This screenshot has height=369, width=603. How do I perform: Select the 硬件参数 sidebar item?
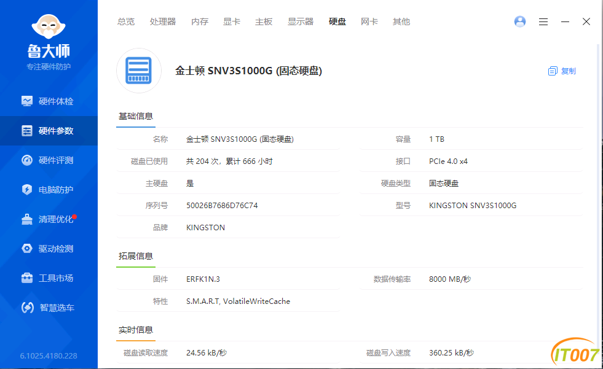[x=49, y=131]
